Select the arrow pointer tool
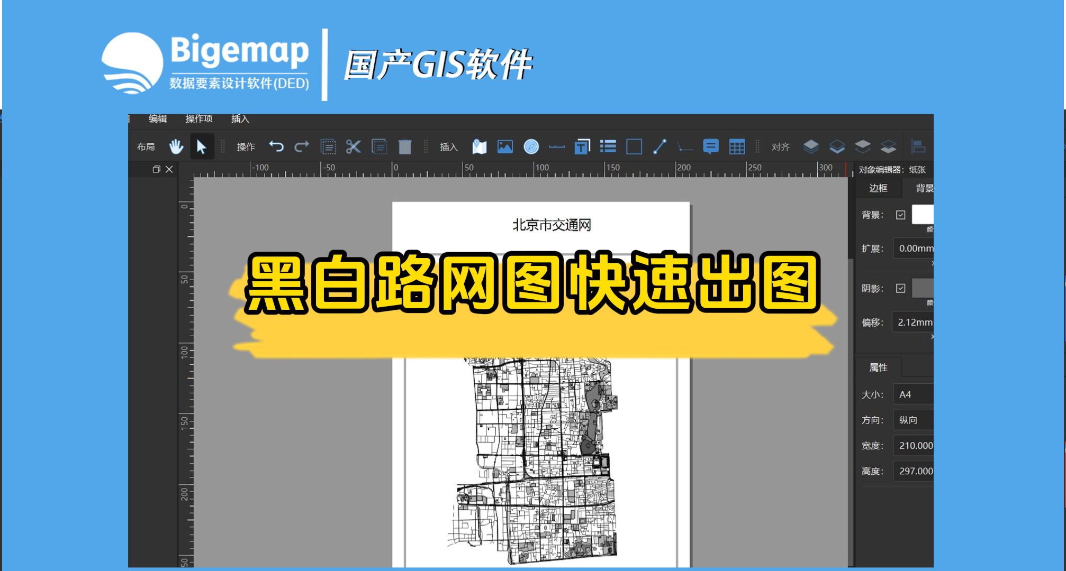The image size is (1066, 571). pyautogui.click(x=201, y=146)
